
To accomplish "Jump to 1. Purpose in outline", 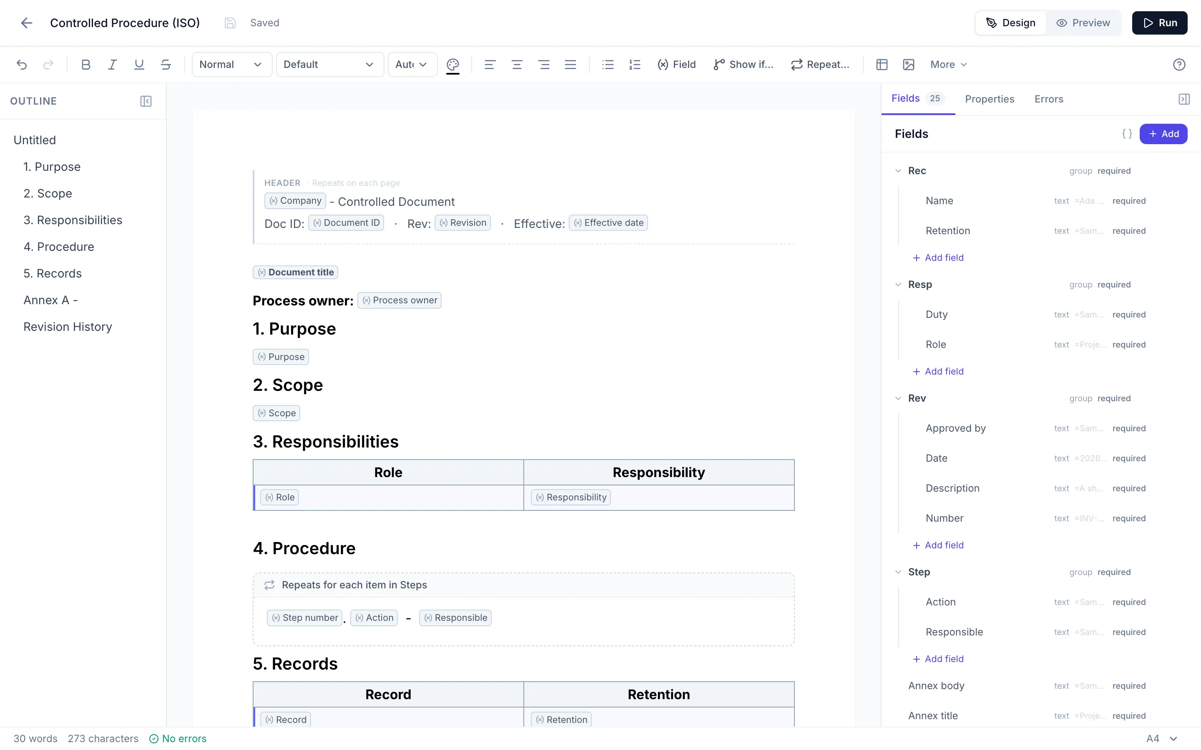I will pyautogui.click(x=52, y=167).
